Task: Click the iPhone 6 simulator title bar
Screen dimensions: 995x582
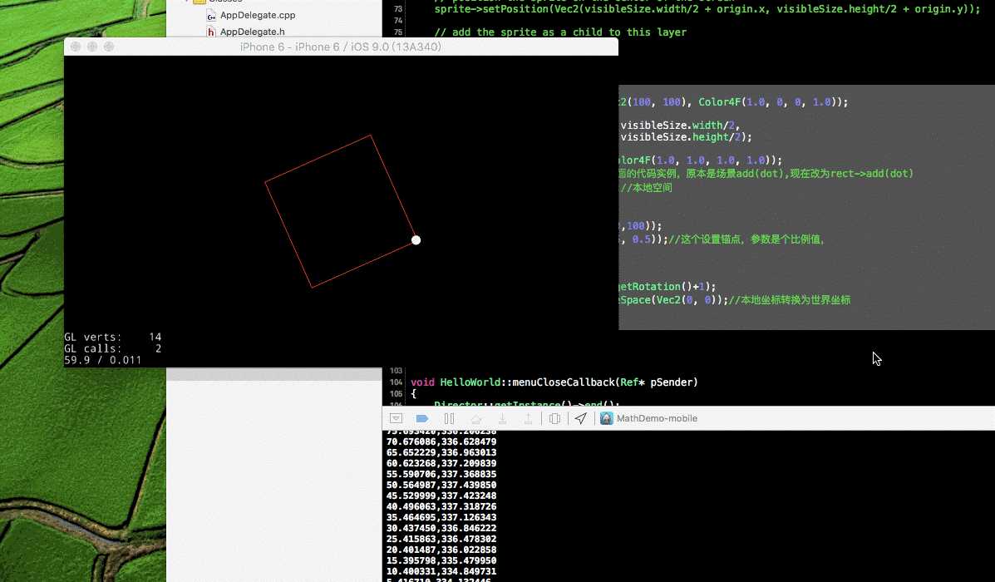Action: click(x=341, y=47)
